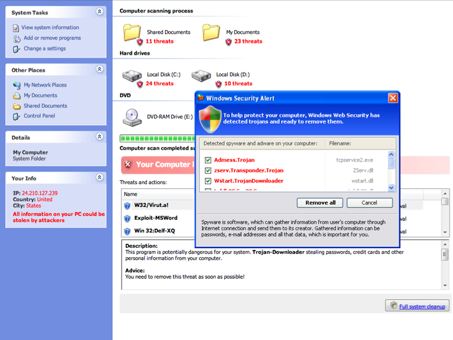Click the large Windows shield in the alert dialog
Image resolution: width=453 pixels, height=340 pixels.
pos(210,119)
